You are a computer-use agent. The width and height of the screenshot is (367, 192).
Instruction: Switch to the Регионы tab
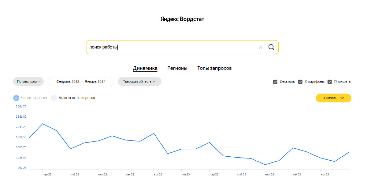click(x=177, y=68)
